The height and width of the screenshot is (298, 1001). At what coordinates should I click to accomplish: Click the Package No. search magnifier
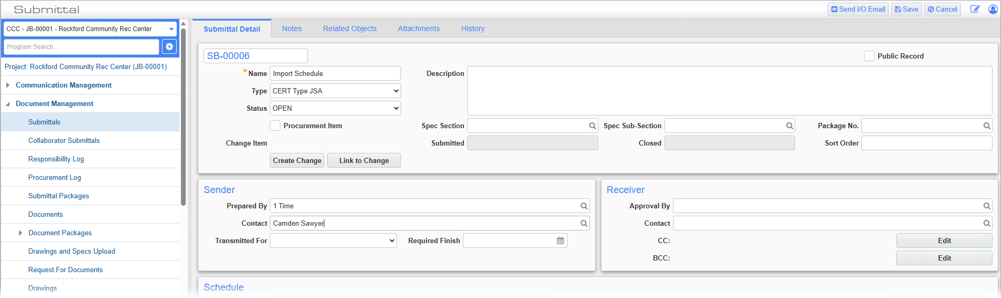[987, 126]
